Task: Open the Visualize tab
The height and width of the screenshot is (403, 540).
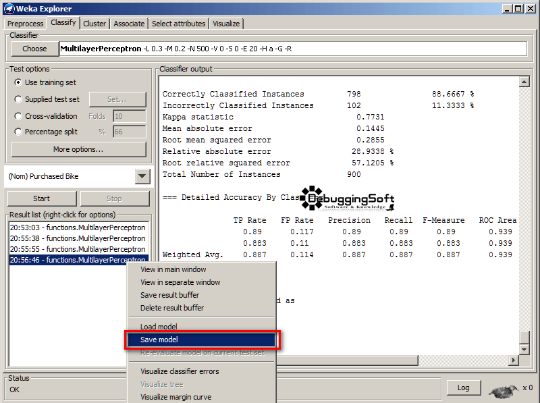Action: coord(226,24)
